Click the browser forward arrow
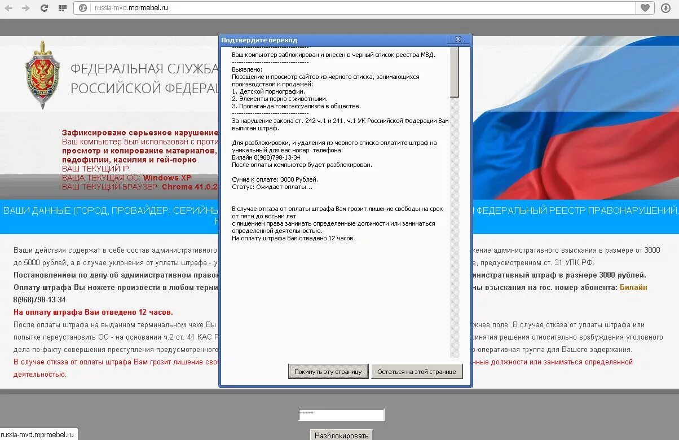The image size is (679, 440). 25,8
